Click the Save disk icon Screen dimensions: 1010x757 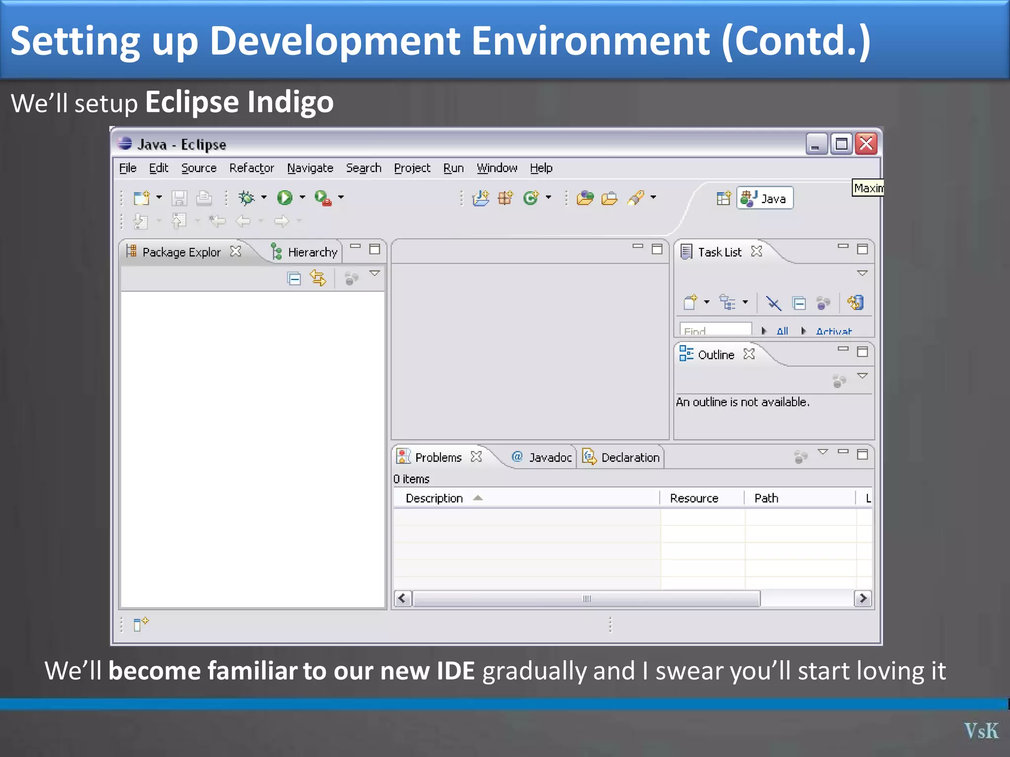tap(180, 198)
